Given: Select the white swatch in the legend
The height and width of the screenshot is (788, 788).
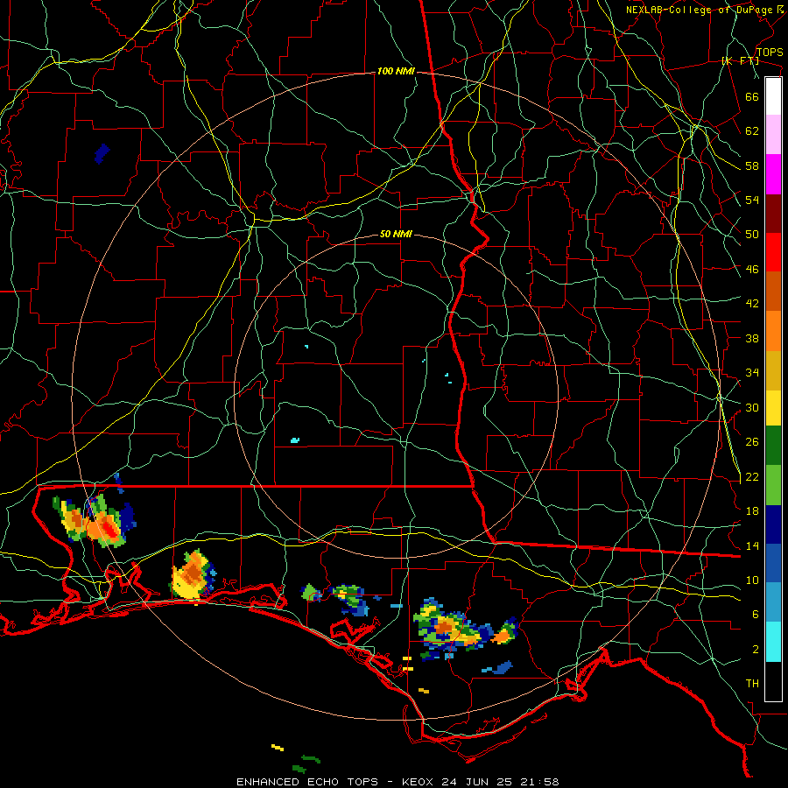Looking at the screenshot, I should click(x=773, y=96).
